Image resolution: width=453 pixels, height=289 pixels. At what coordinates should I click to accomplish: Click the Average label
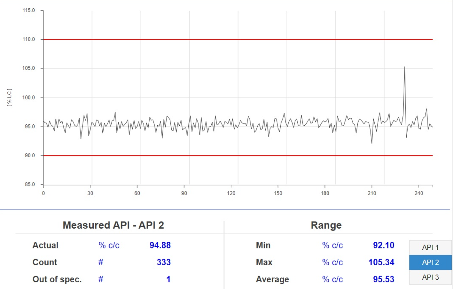[272, 279]
